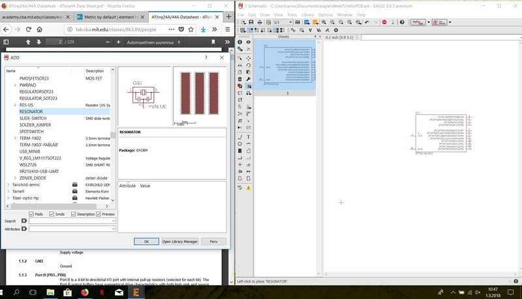Select the Info tool in EAGLE sidebar

pos(239,42)
